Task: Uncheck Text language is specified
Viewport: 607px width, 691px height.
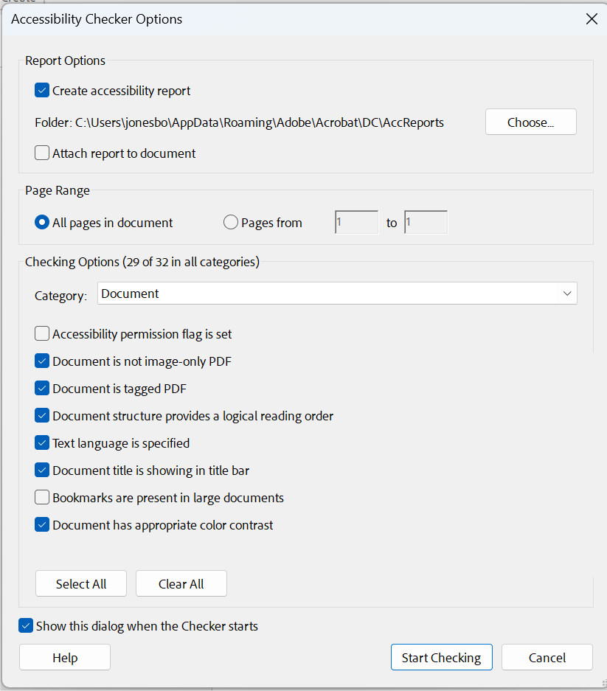Action: (42, 442)
